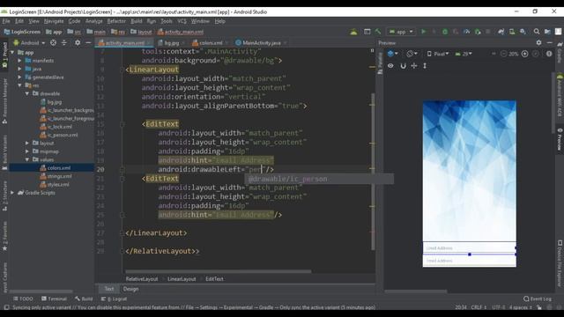This screenshot has height=317, width=564.
Task: Open the Logcat tool window
Action: [114, 299]
